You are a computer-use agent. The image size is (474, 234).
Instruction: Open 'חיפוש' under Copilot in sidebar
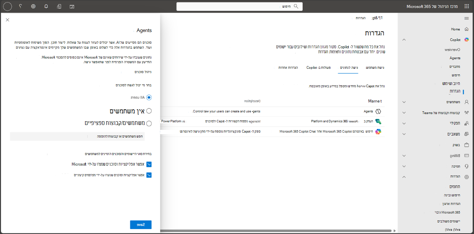point(456,75)
